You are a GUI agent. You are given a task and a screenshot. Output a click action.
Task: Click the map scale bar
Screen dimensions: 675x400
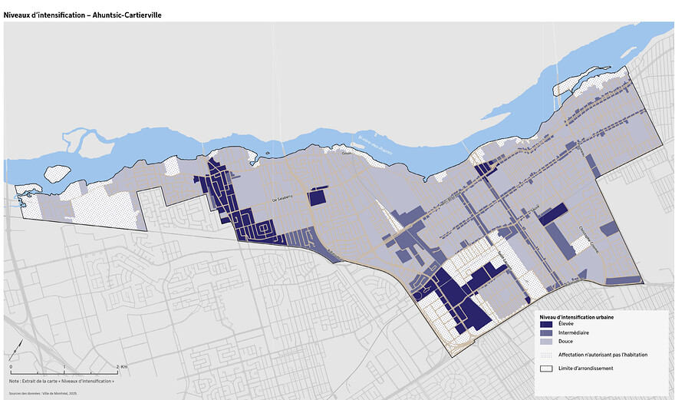pos(64,372)
